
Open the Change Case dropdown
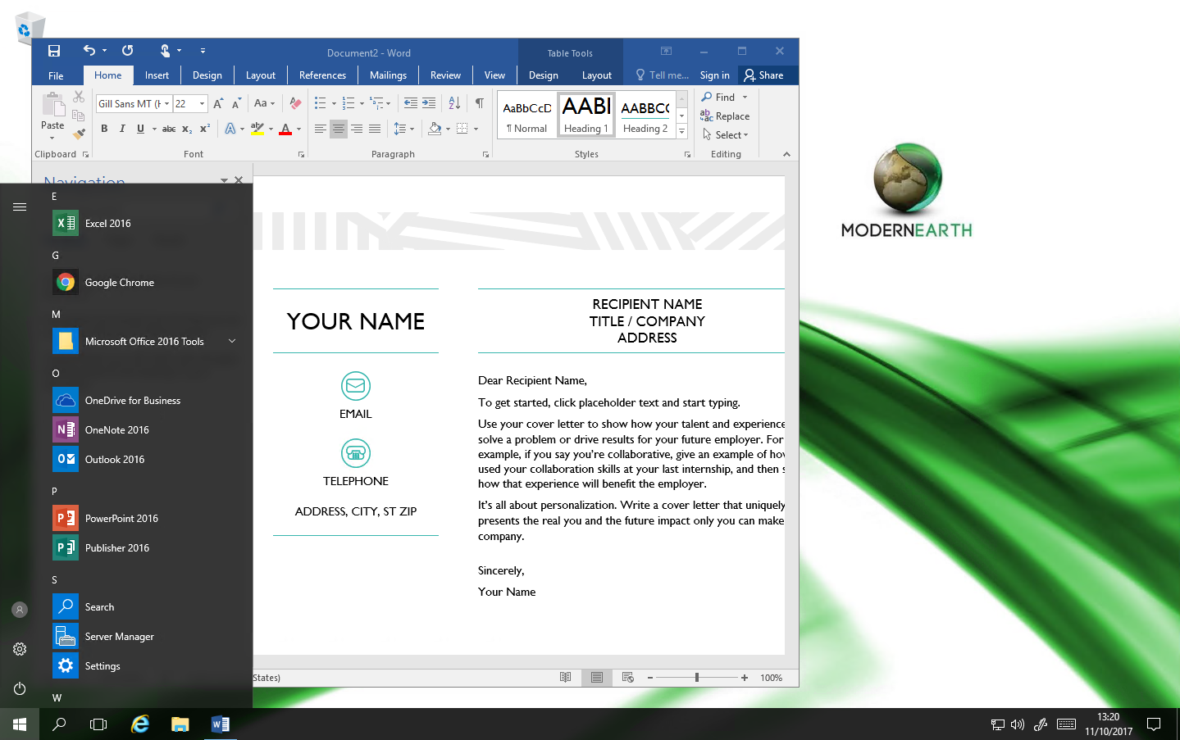coord(264,104)
